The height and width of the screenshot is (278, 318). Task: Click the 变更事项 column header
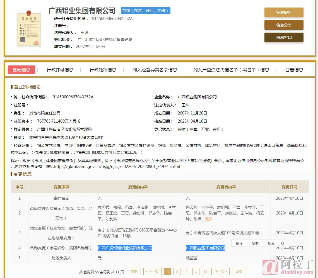pos(61,187)
